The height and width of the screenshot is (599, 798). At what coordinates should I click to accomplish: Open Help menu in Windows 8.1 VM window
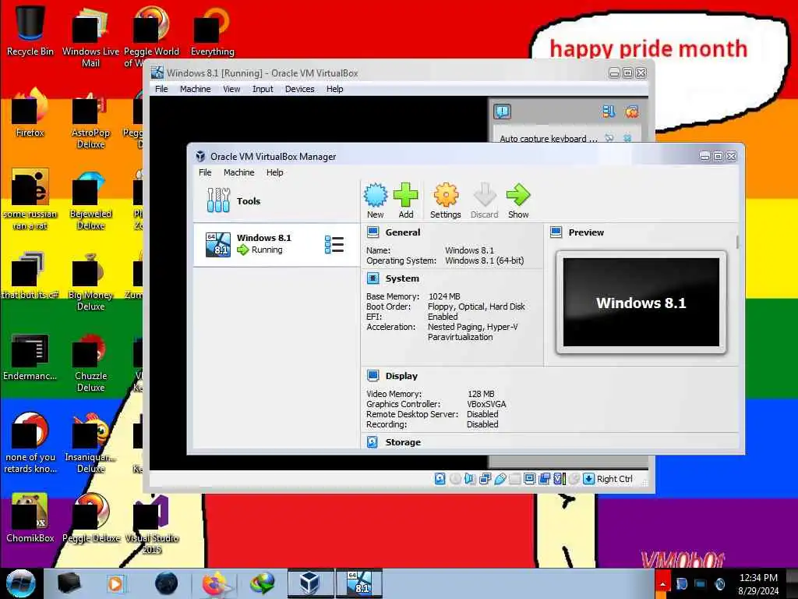[x=335, y=89]
